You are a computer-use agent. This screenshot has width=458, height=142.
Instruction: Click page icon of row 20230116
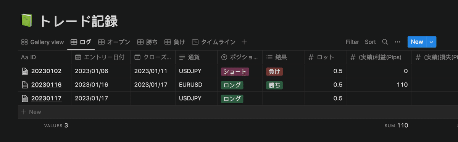25,85
